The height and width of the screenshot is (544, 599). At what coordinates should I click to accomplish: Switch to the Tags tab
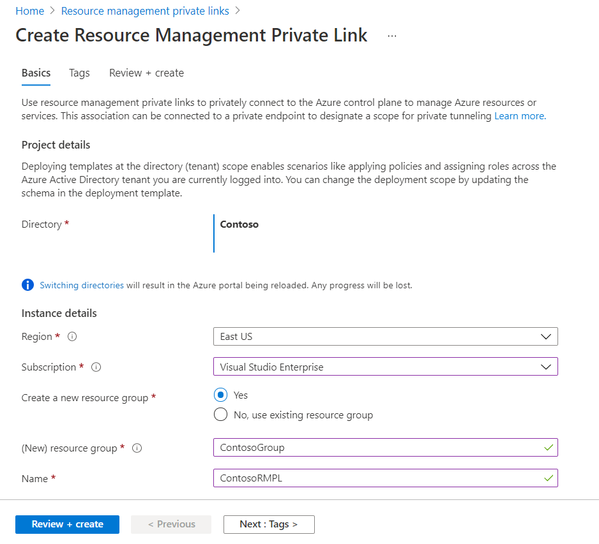tap(79, 73)
